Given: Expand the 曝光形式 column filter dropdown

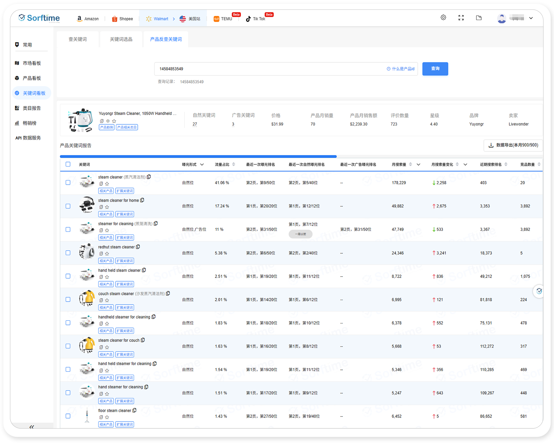Looking at the screenshot, I should tap(202, 165).
